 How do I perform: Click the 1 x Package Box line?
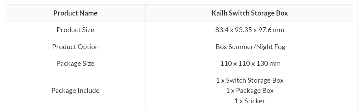[x=250, y=90]
